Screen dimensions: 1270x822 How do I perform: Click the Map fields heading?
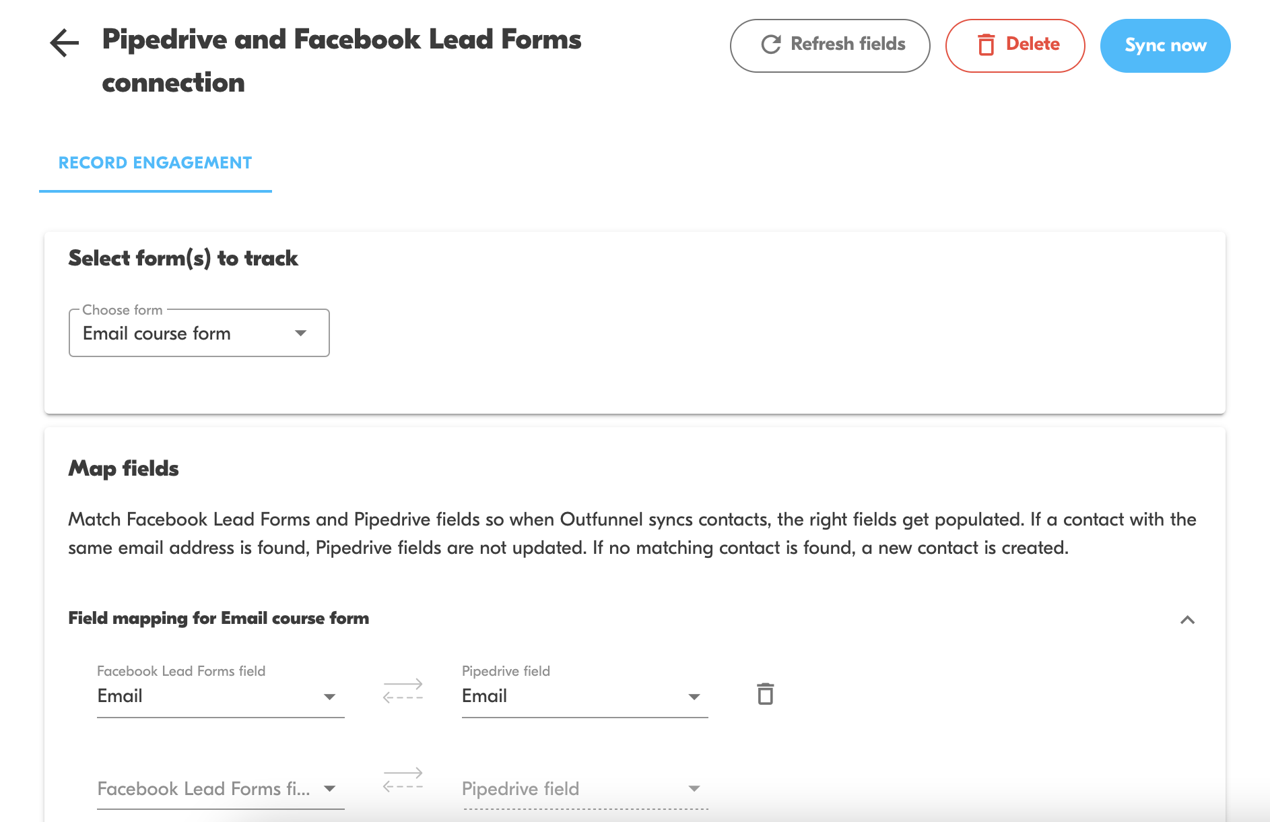[124, 468]
